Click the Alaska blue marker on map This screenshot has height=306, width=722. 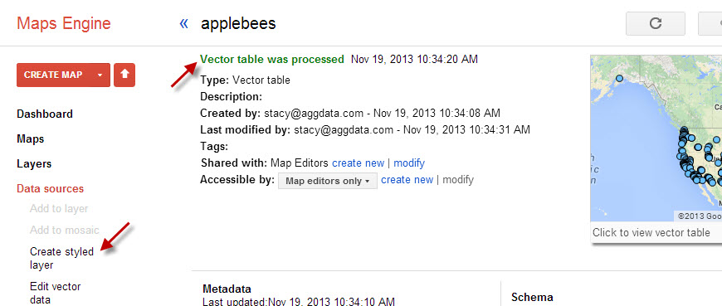coord(619,79)
